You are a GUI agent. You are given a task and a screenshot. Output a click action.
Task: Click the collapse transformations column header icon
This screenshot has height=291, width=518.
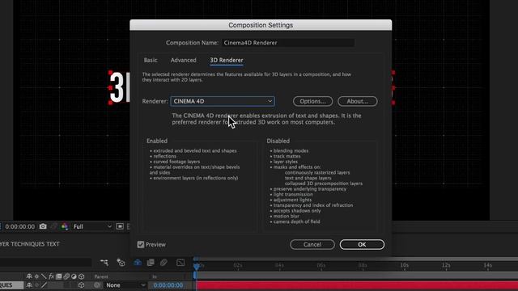click(x=36, y=276)
